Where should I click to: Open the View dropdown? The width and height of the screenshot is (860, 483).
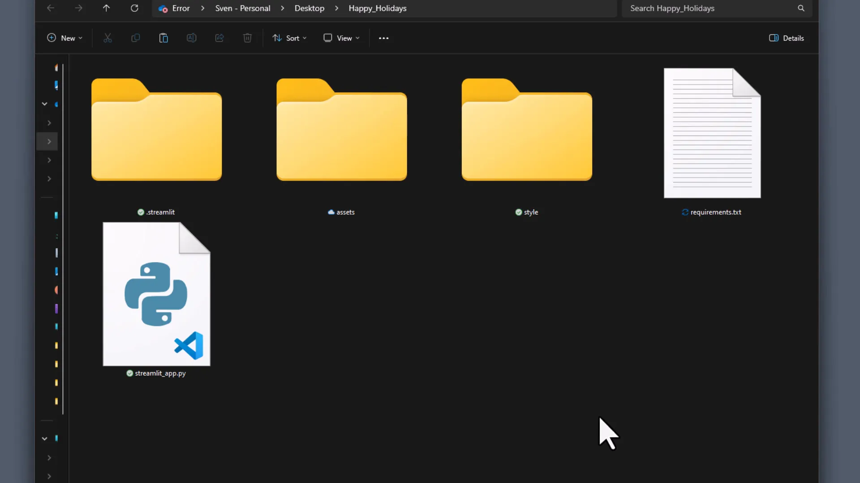(x=341, y=38)
